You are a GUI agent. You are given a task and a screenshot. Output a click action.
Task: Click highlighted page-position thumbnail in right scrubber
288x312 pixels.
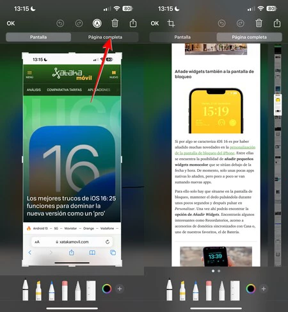[x=278, y=104]
